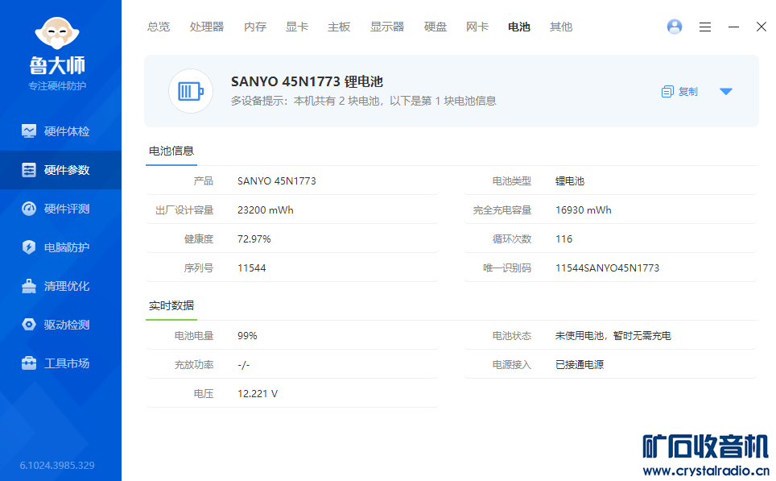This screenshot has width=776, height=481.
Task: Click the SANYO 45N1773 锂电池 title
Action: click(x=307, y=81)
